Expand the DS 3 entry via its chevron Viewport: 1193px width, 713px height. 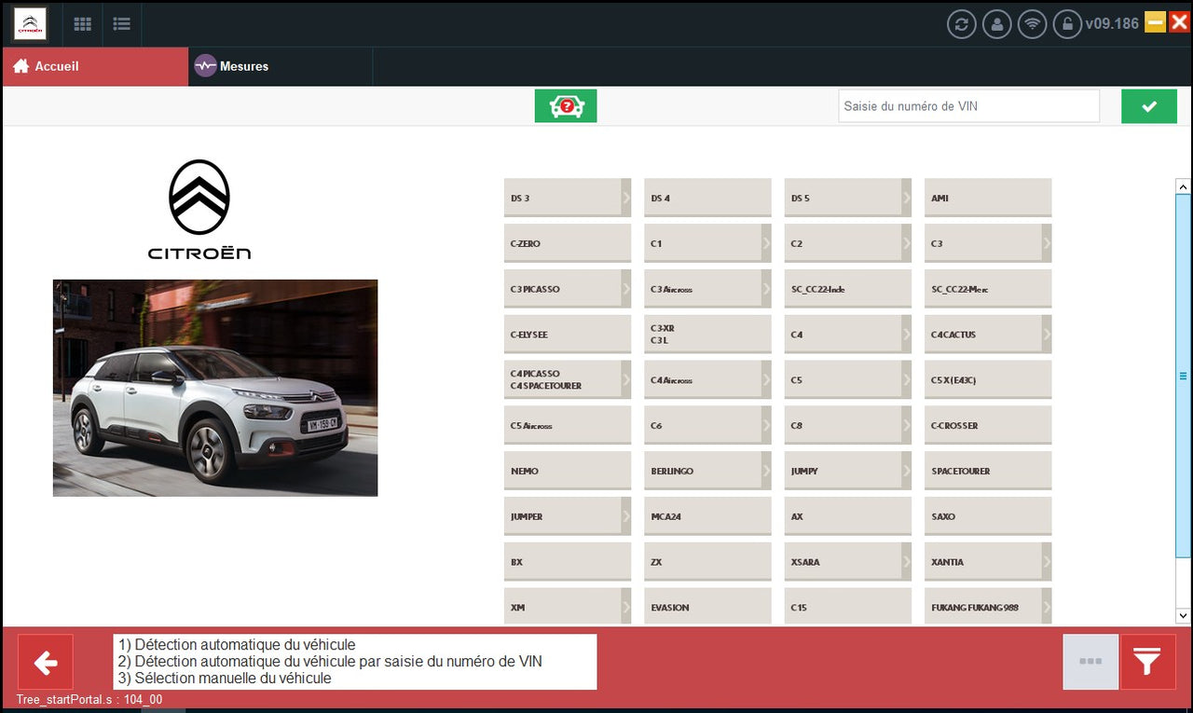(x=625, y=198)
